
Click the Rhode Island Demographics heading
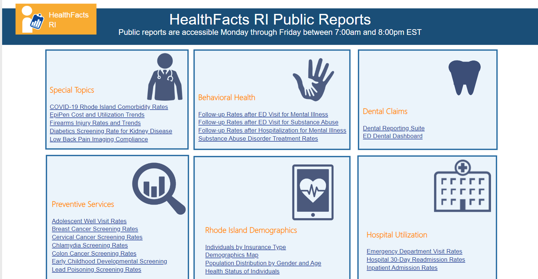pos(251,230)
